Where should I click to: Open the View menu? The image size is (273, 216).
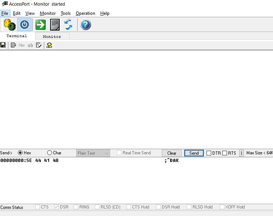pos(30,13)
